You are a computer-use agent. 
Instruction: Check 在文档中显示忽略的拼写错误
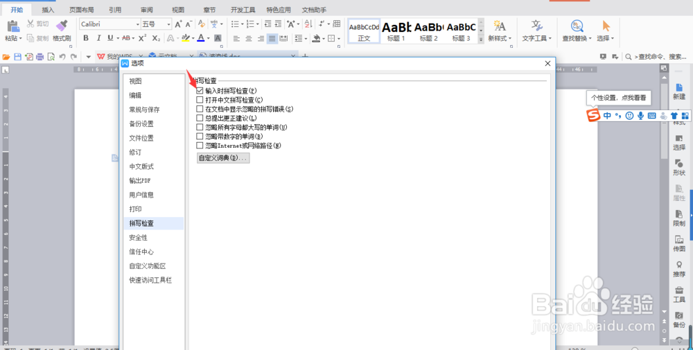(200, 109)
